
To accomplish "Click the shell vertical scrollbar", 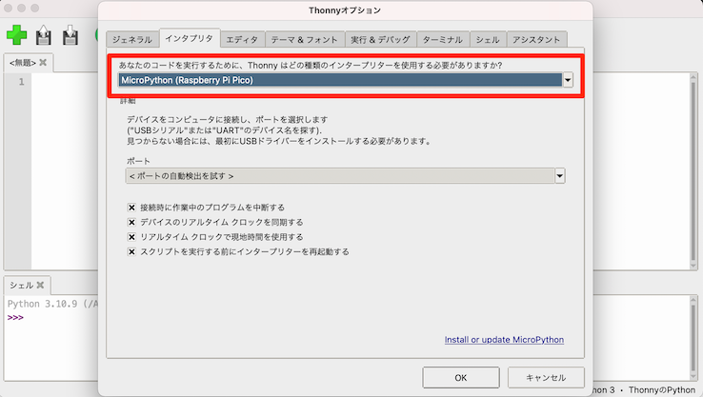I will (x=693, y=338).
